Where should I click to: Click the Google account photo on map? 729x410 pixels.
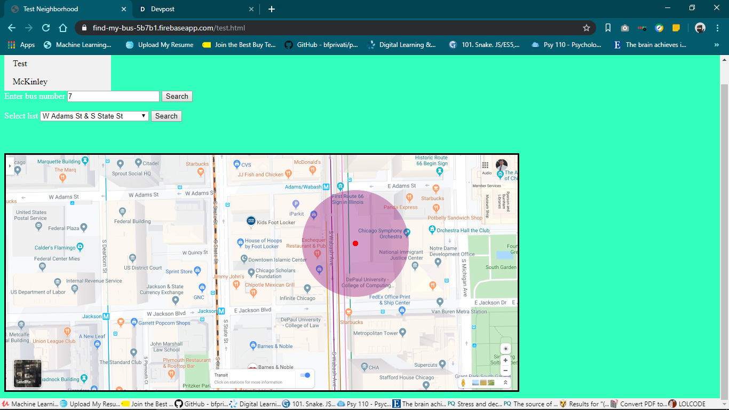pos(502,165)
